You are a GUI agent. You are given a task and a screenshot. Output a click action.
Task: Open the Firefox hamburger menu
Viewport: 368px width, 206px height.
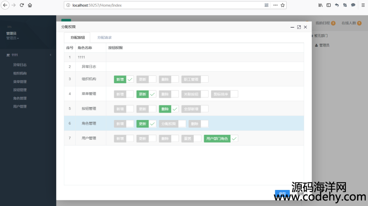point(362,5)
